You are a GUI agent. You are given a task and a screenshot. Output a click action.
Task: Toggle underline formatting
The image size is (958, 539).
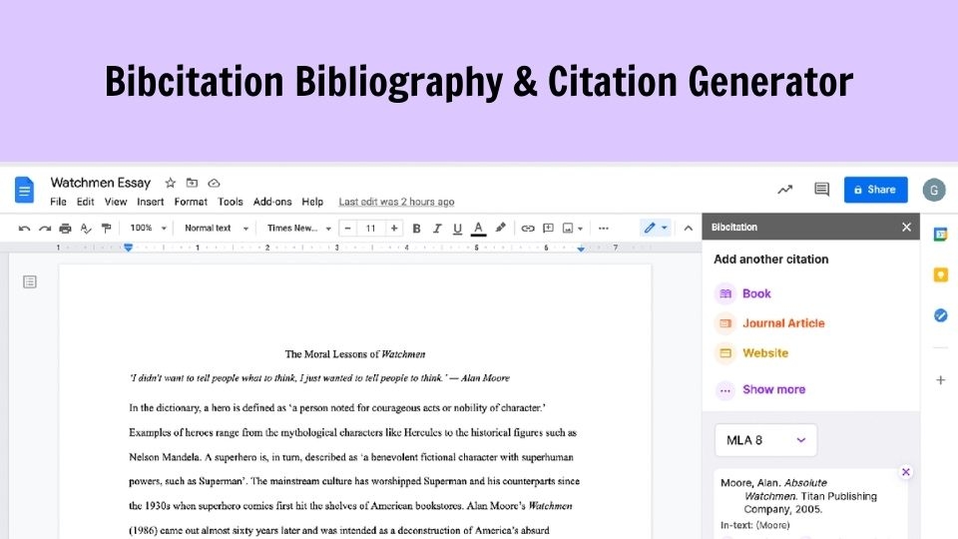(x=457, y=228)
